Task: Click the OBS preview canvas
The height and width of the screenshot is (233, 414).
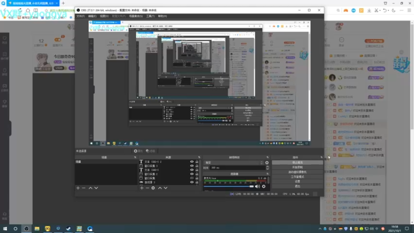Action: 199,83
